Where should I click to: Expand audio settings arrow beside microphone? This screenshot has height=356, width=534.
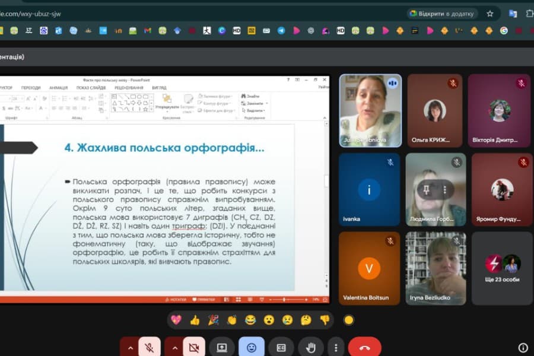point(131,348)
